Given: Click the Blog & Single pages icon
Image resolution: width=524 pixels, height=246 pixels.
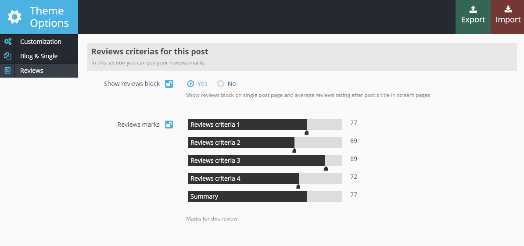Looking at the screenshot, I should coord(7,56).
